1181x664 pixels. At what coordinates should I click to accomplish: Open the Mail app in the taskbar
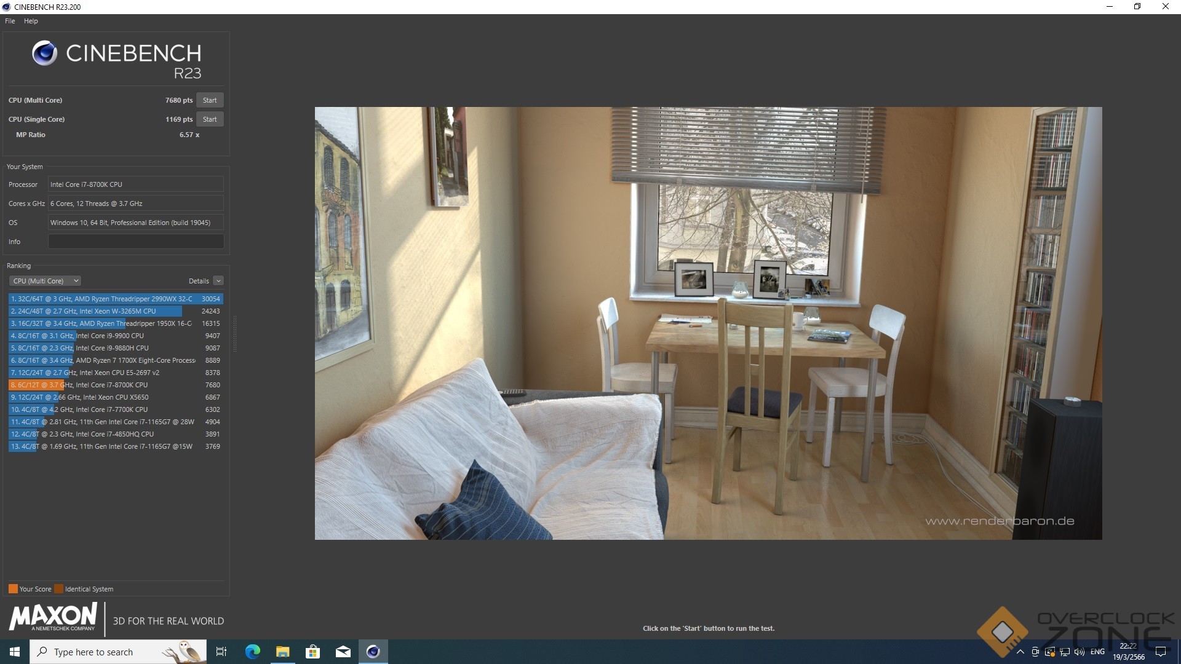343,652
